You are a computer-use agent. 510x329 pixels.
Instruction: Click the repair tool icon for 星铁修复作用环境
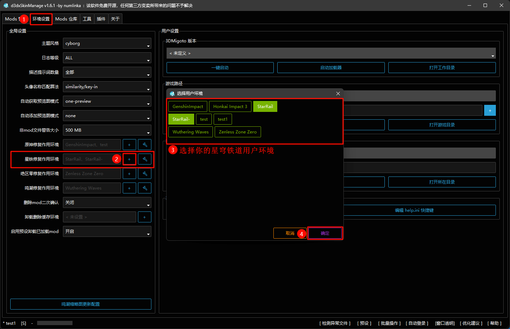tap(145, 159)
